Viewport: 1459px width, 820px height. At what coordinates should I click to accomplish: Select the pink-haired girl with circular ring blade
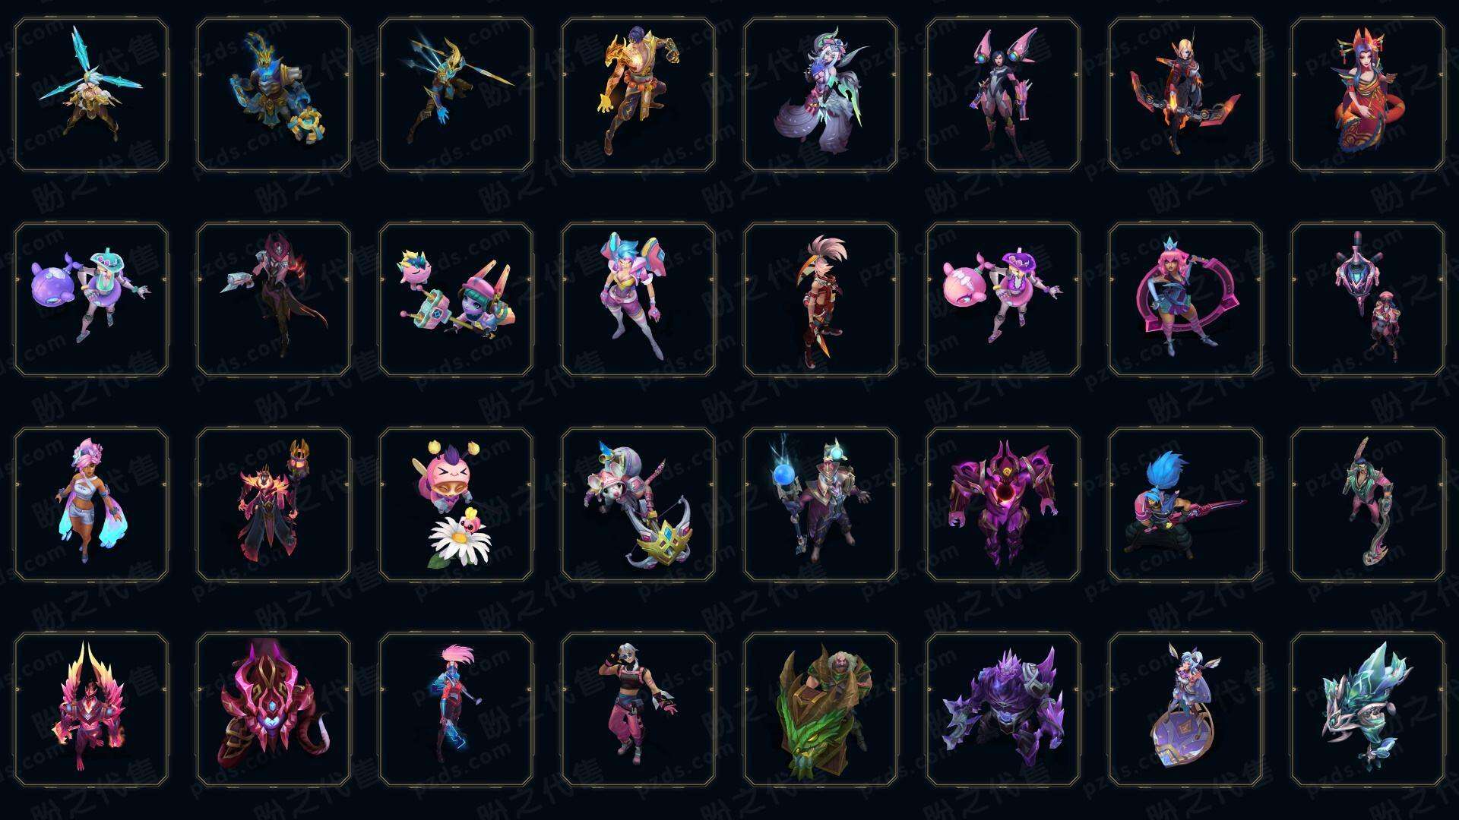1185,299
